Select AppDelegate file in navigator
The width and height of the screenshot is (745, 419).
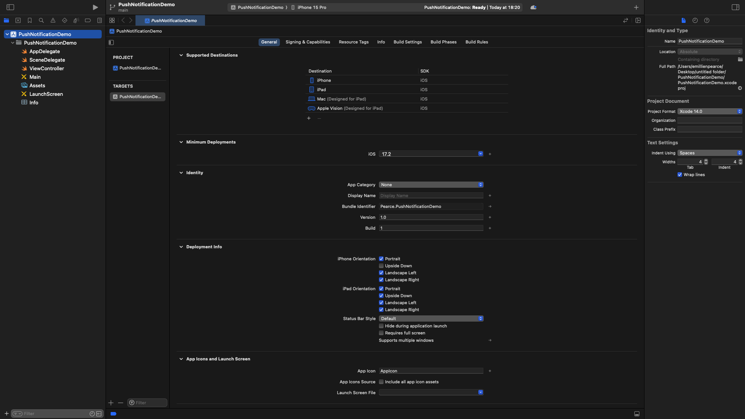click(45, 51)
